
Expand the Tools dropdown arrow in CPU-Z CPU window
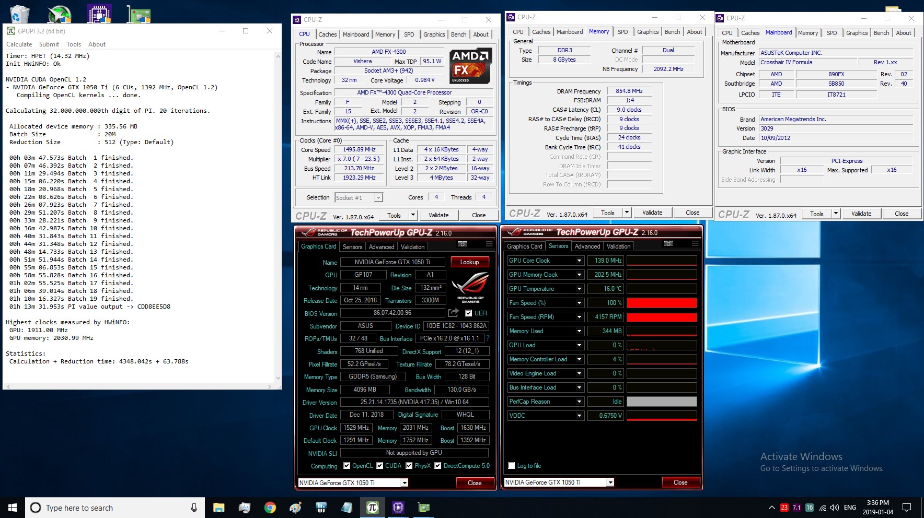[x=413, y=215]
